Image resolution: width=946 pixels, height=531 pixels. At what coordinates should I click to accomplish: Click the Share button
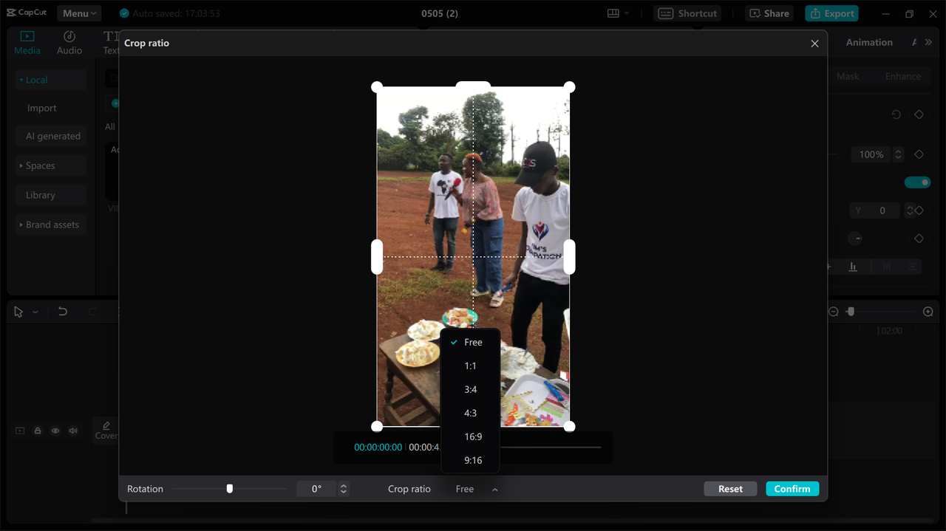point(769,13)
